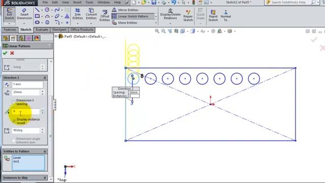This screenshot has width=325, height=183.
Task: Click the Linear Pattern help question mark
Action: [x=50, y=46]
